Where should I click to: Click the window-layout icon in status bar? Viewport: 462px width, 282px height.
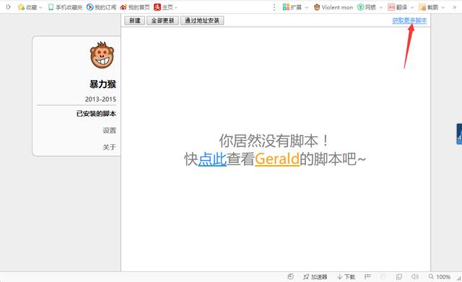click(x=399, y=276)
